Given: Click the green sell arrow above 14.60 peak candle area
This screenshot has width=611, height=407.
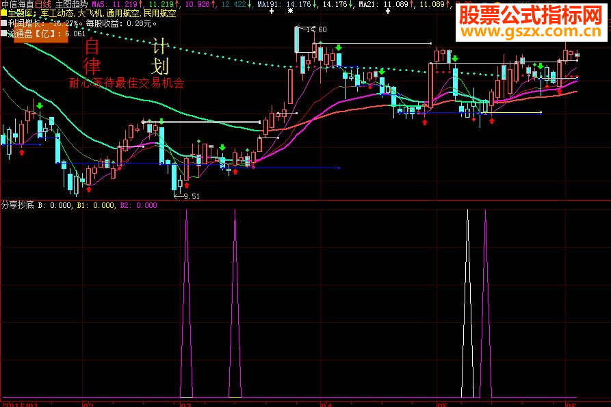Looking at the screenshot, I should [339, 47].
